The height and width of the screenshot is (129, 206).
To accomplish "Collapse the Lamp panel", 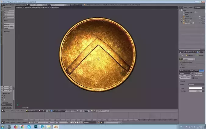I will (182, 67).
